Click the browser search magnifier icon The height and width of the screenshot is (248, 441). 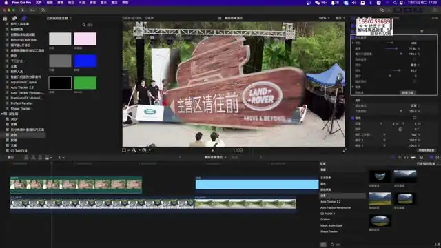click(83, 25)
